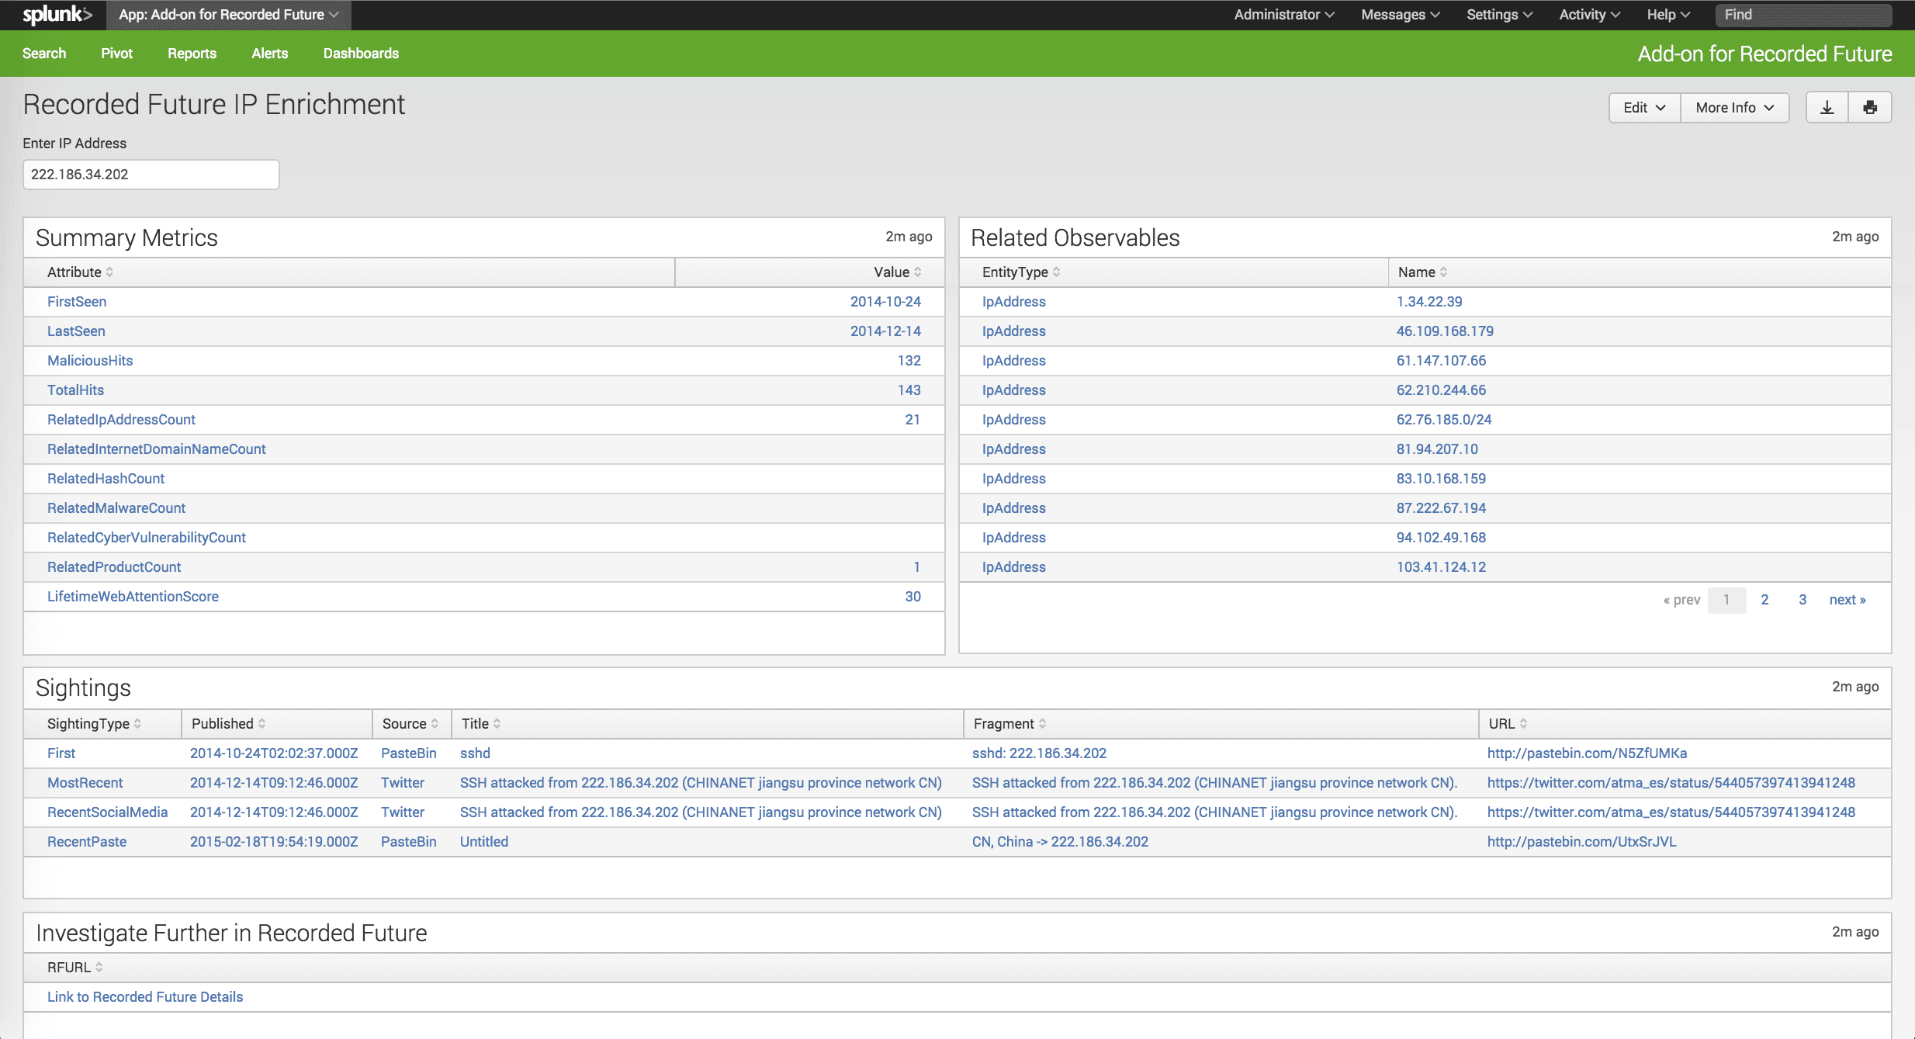Sort Summary Metrics by Value
The width and height of the screenshot is (1915, 1039).
897,272
